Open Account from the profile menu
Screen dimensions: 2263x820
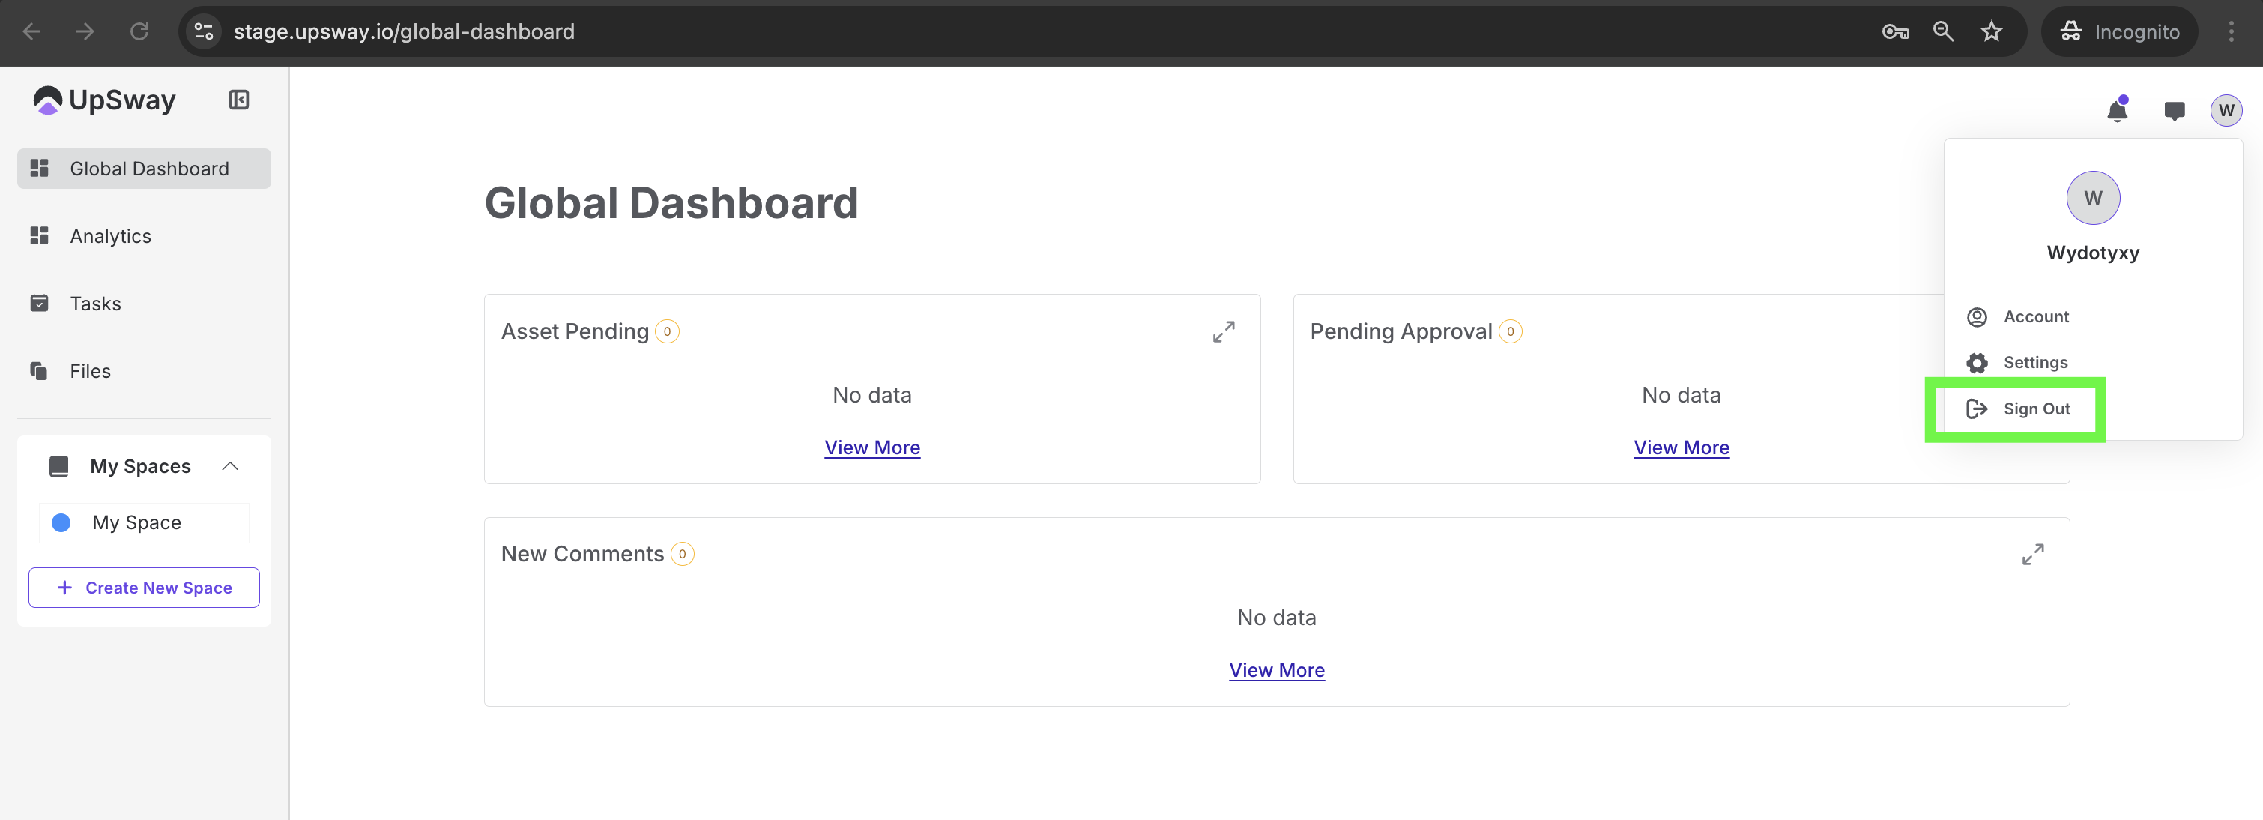2035,316
